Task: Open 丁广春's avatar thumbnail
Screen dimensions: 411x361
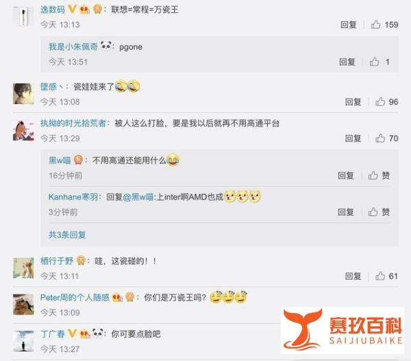Action: (x=23, y=341)
